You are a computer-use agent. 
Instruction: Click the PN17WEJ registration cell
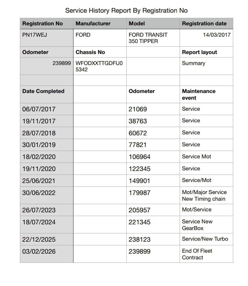(35, 35)
